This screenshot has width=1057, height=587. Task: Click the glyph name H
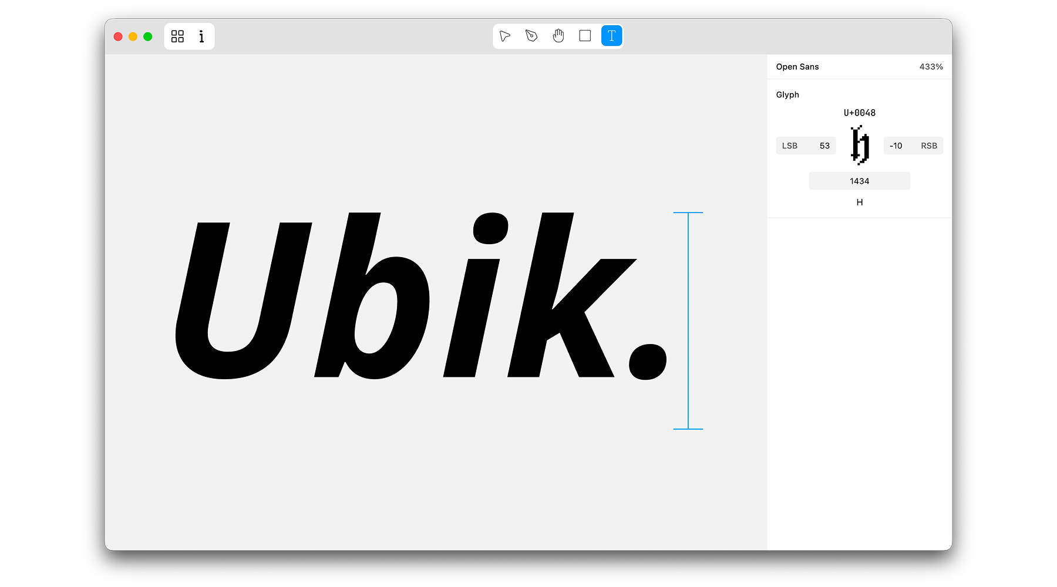[x=859, y=203]
